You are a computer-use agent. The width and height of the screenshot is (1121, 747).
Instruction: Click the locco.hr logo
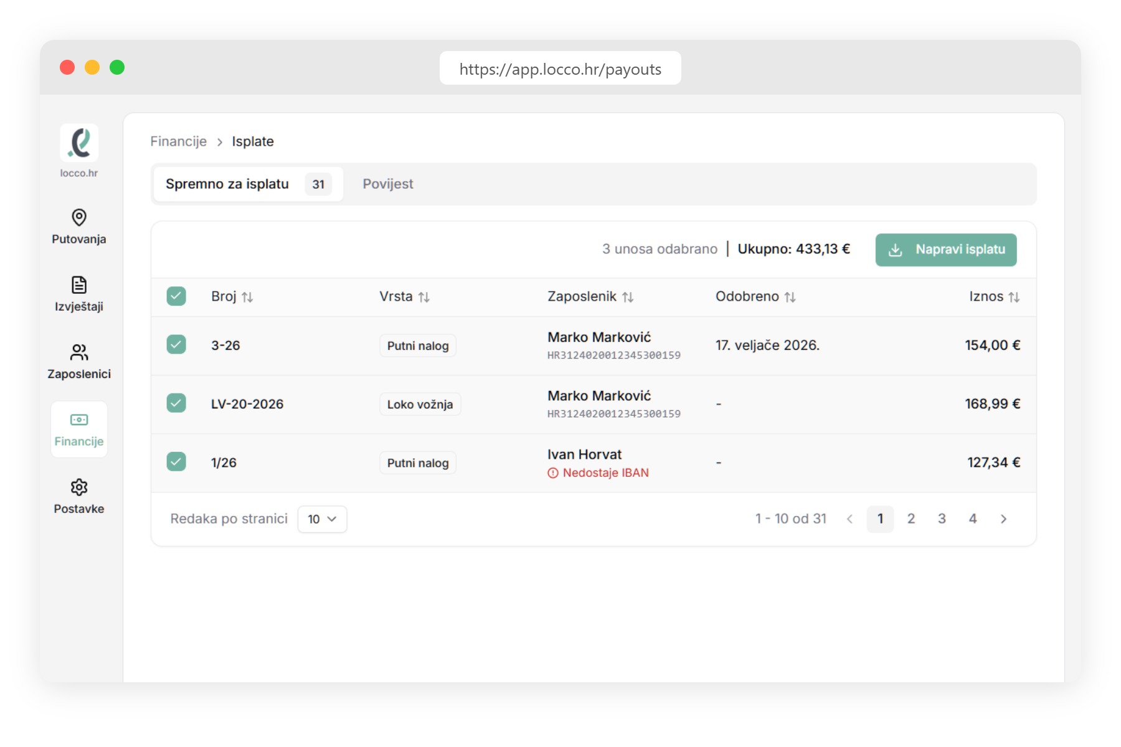(x=79, y=143)
